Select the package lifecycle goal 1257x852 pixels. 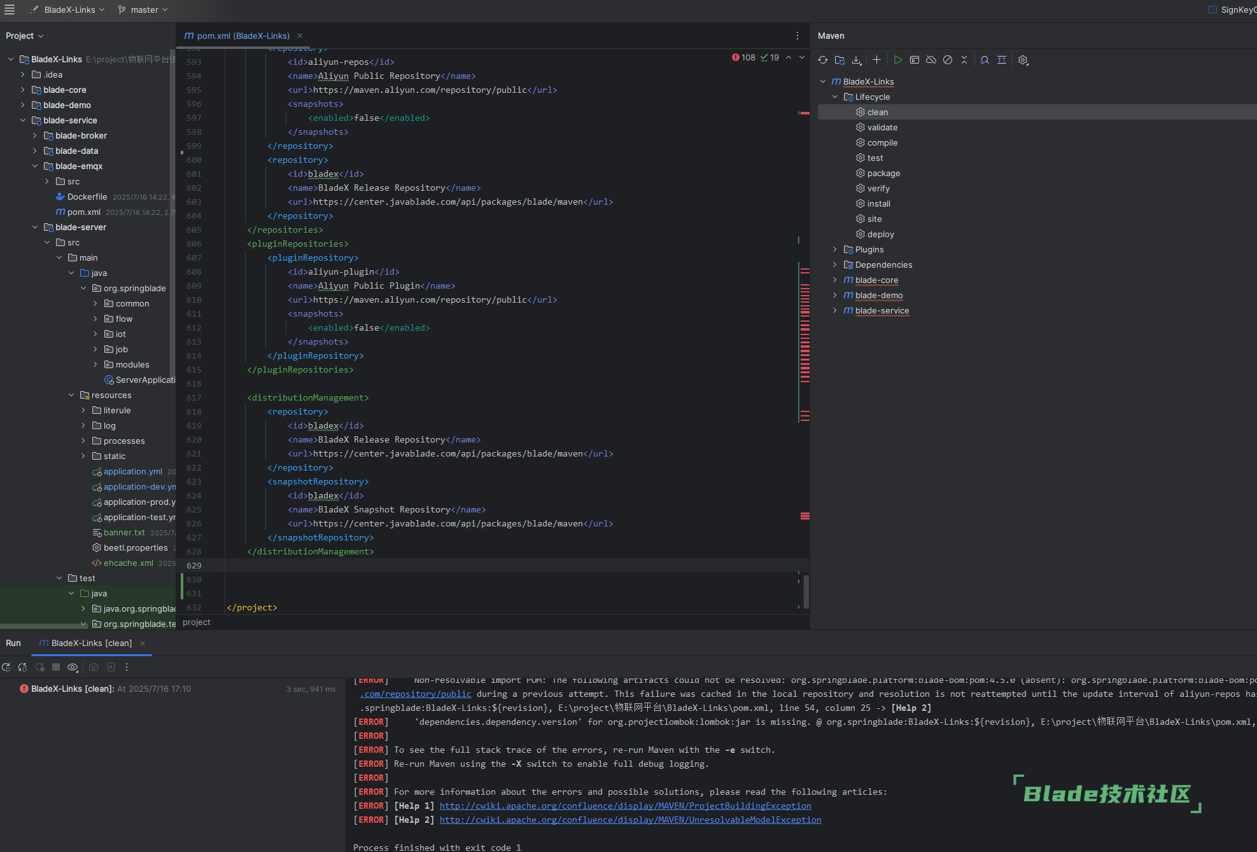(883, 173)
